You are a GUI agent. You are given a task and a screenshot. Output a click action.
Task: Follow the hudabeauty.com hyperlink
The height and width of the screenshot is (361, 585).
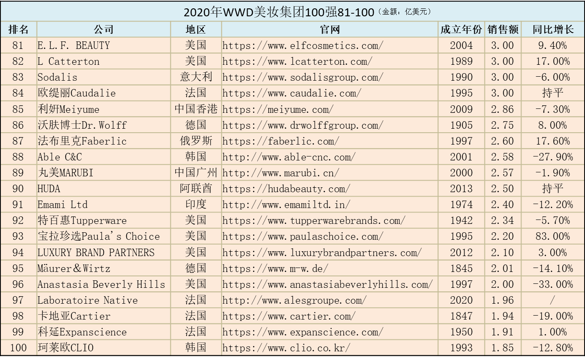pyautogui.click(x=286, y=189)
